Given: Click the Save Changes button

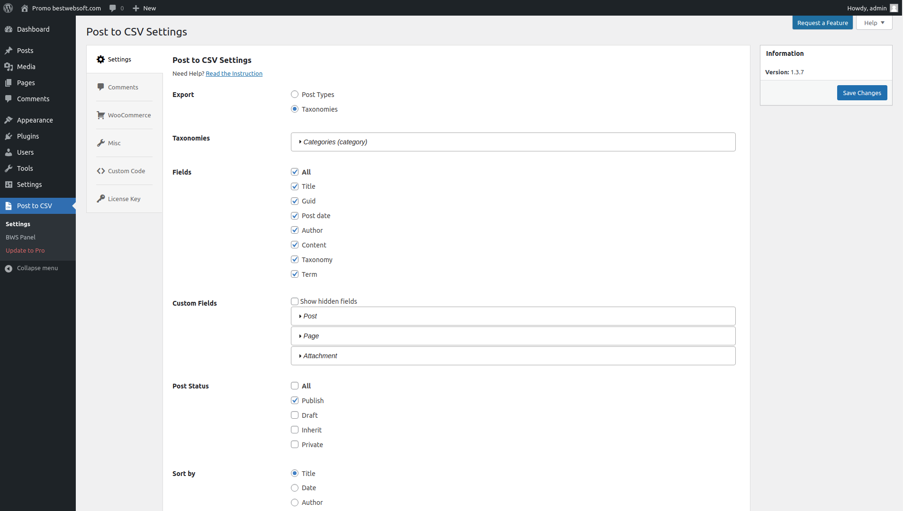Looking at the screenshot, I should [862, 93].
